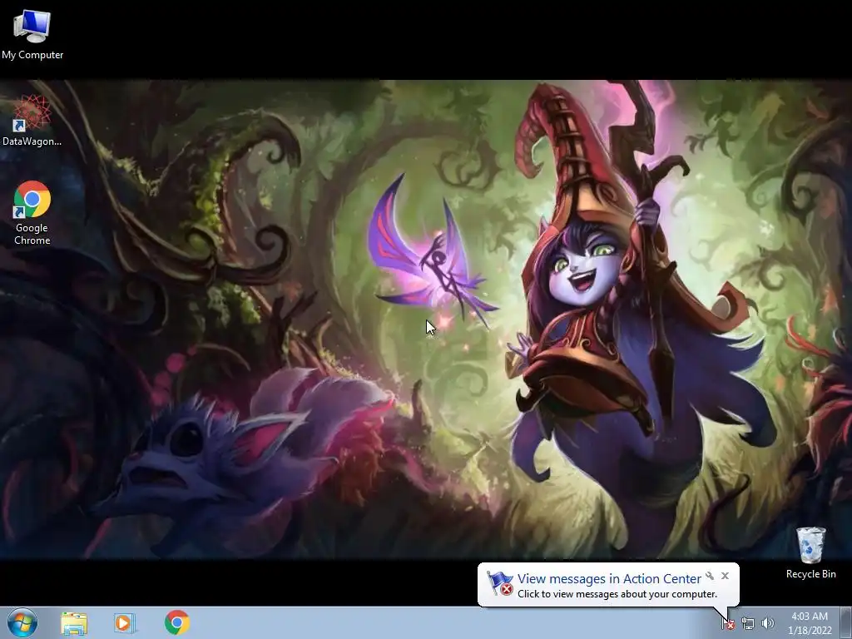852x639 pixels.
Task: Open the volume speaker tray icon
Action: tap(768, 623)
